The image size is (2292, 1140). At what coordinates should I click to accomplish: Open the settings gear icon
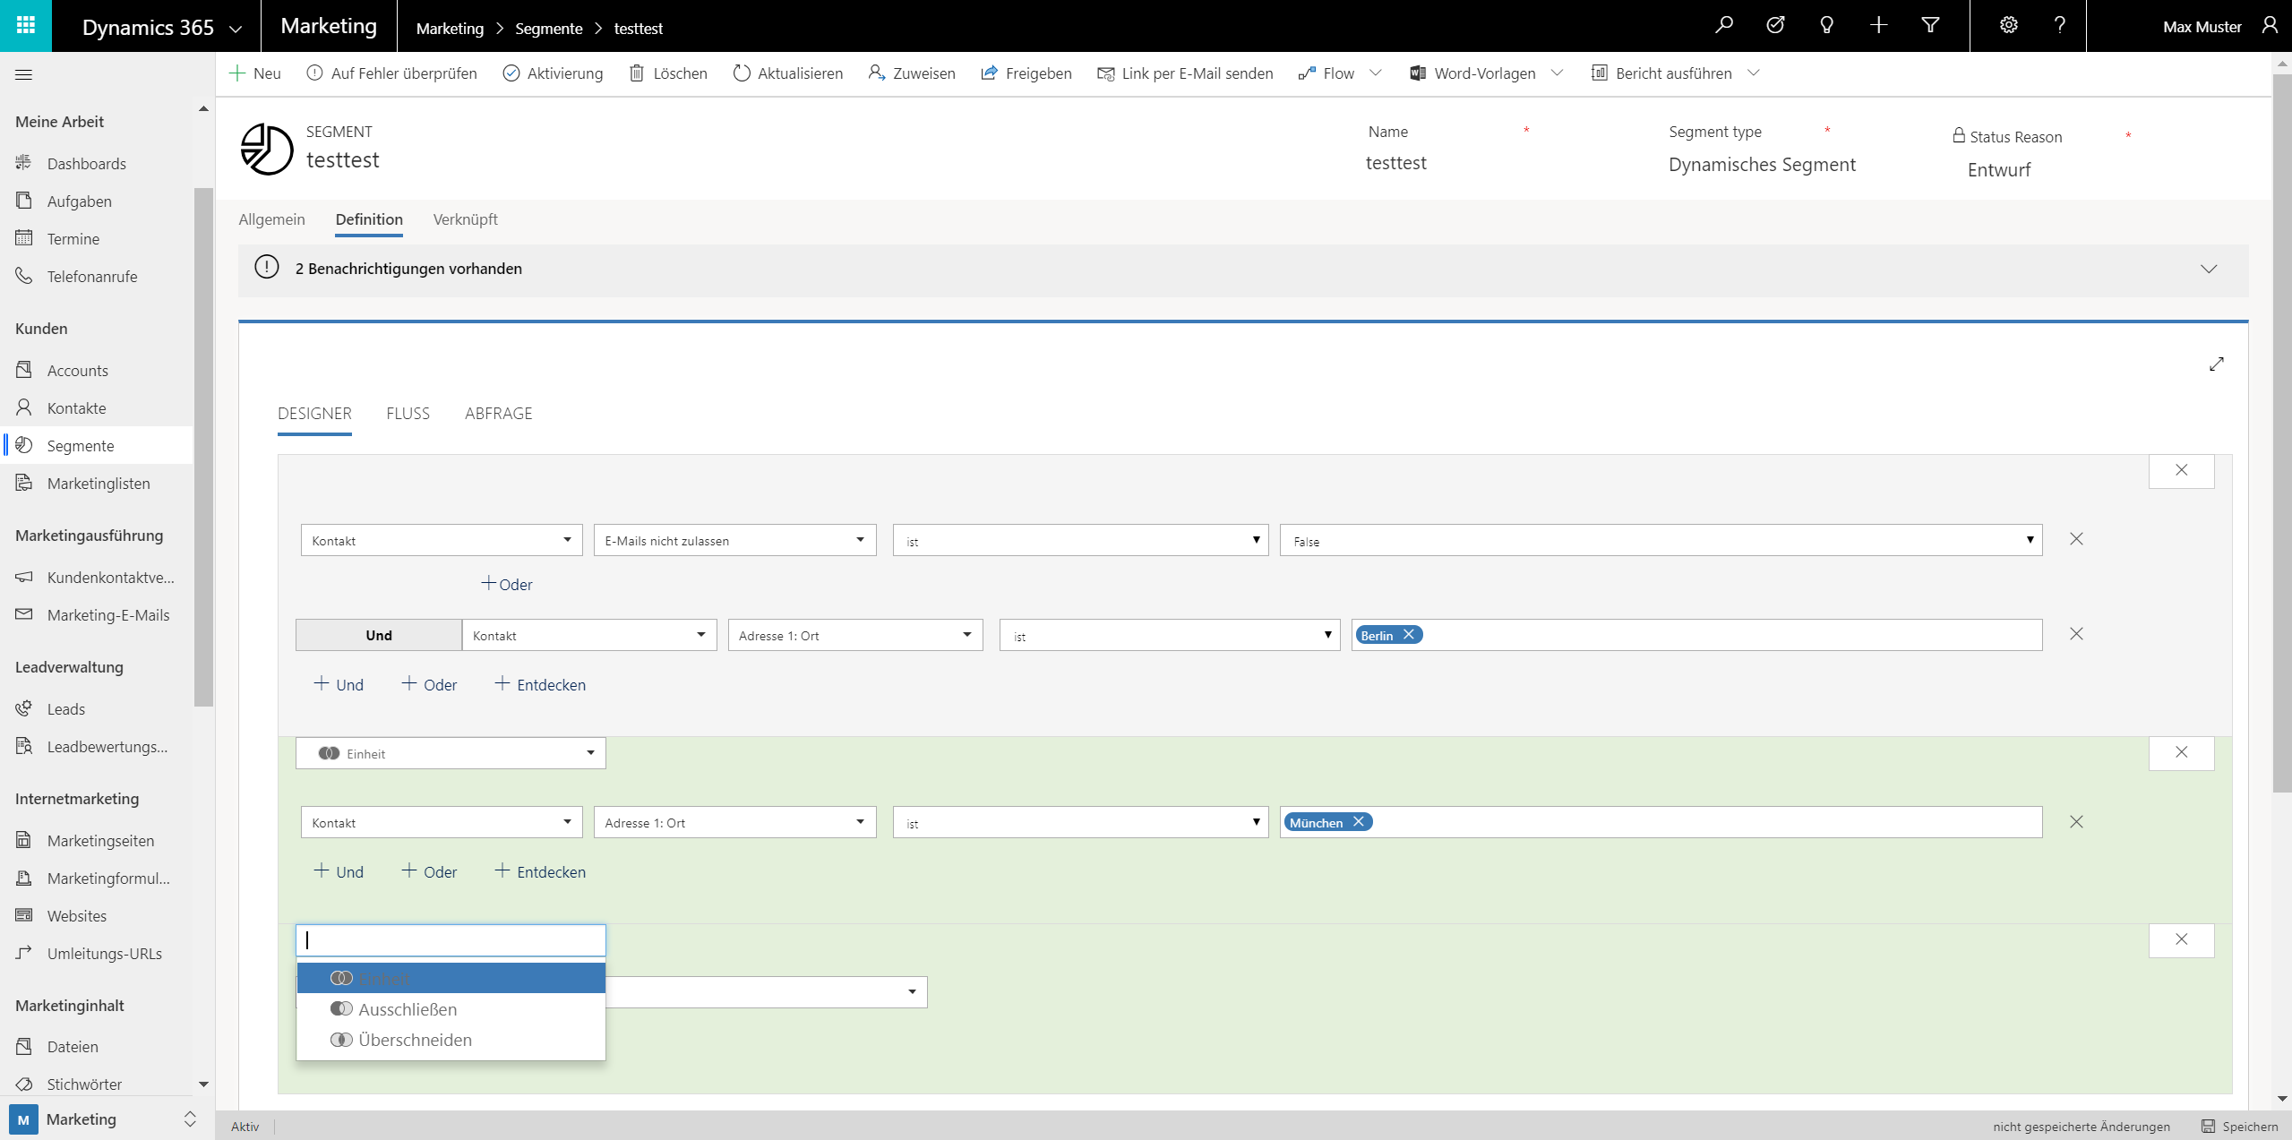[x=2009, y=26]
